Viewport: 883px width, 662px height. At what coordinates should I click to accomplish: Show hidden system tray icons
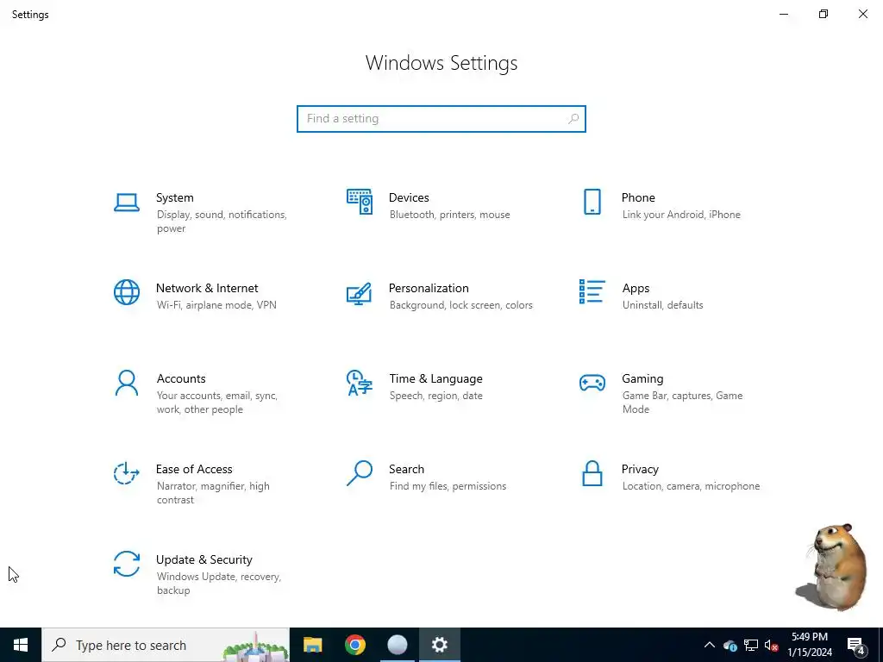[x=710, y=645]
